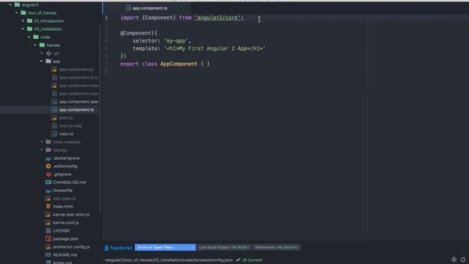
Task: Collapse the heroes folder arrow
Action: [x=35, y=45]
